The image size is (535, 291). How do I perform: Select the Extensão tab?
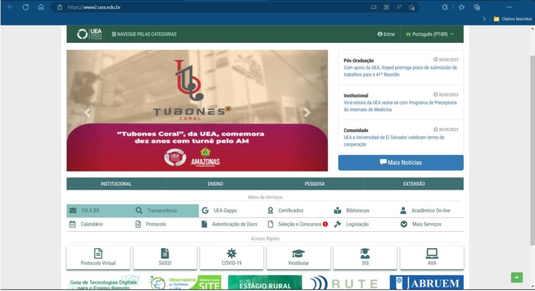coord(414,184)
